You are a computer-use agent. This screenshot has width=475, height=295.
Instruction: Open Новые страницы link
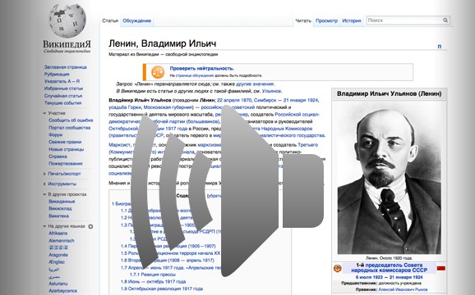tap(66, 149)
